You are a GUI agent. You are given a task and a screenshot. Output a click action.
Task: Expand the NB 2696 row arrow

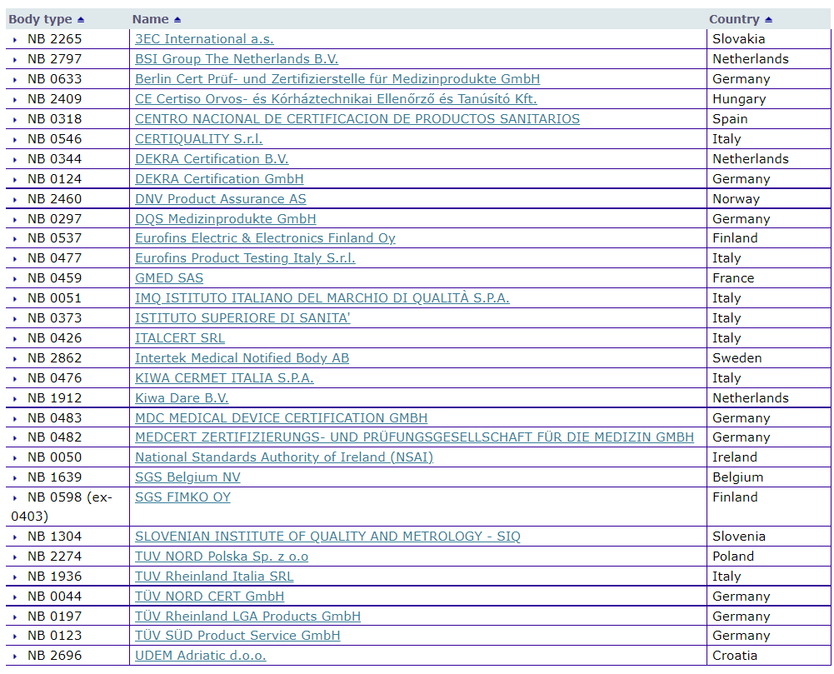click(15, 656)
